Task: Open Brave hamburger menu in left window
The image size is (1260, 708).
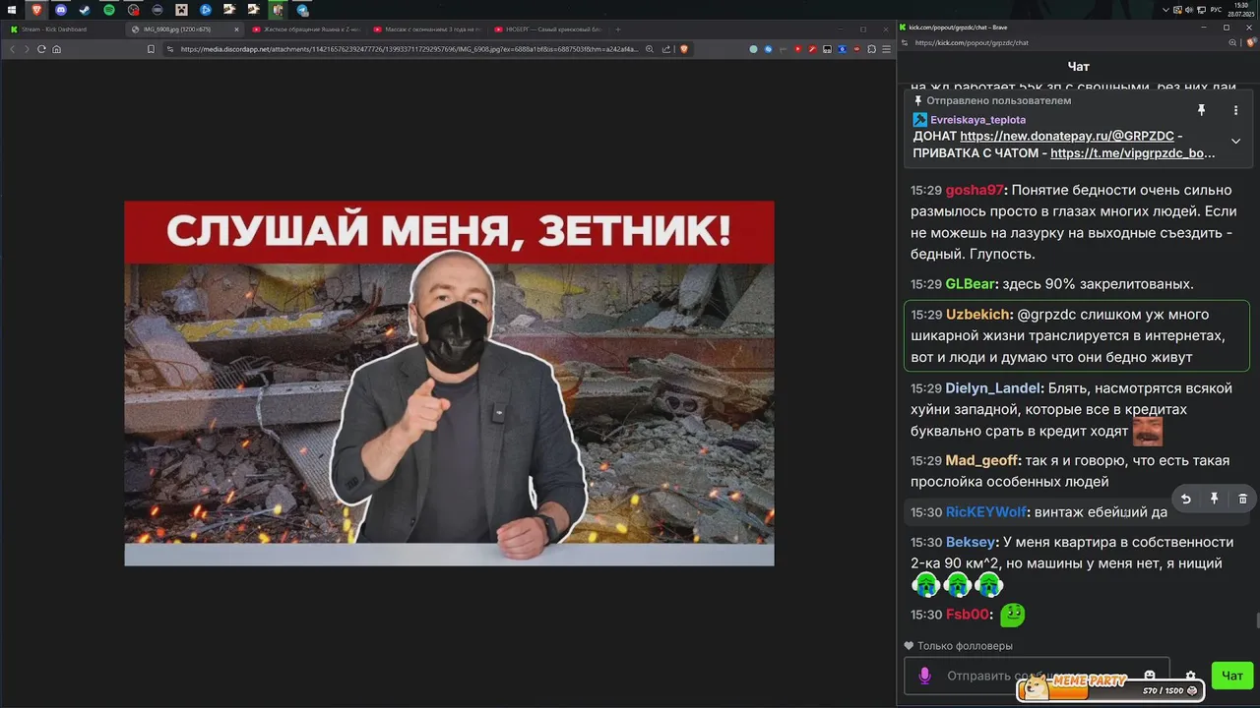Action: (x=886, y=49)
